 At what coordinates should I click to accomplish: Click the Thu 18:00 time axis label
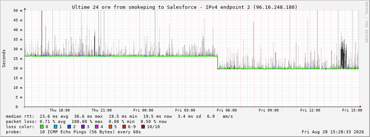[x=60, y=110]
